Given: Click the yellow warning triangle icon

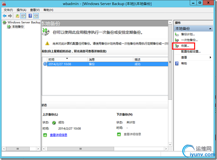Looking at the screenshot, I should [x=47, y=43].
